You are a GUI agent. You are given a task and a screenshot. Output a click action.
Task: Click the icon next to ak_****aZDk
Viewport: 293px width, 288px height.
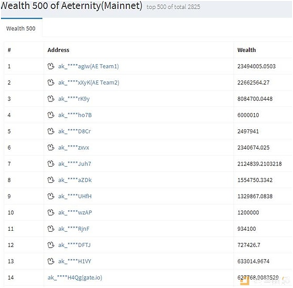(50, 180)
